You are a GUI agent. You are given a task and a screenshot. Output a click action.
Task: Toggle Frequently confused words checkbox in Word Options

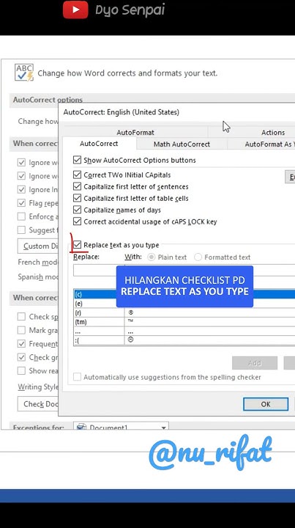(x=21, y=344)
